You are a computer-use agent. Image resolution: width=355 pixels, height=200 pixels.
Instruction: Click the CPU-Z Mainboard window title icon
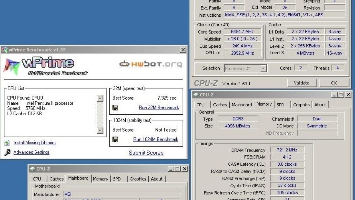[32, 169]
